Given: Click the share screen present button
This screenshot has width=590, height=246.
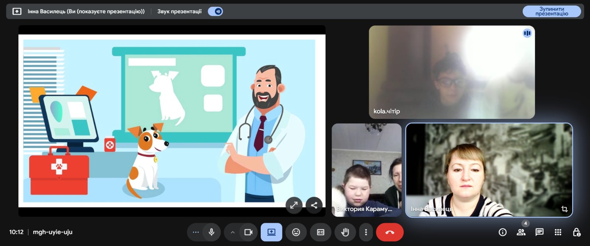Looking at the screenshot, I should coord(271,232).
